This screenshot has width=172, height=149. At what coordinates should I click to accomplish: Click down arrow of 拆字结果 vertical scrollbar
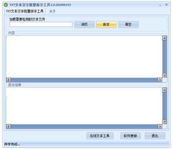point(165,122)
